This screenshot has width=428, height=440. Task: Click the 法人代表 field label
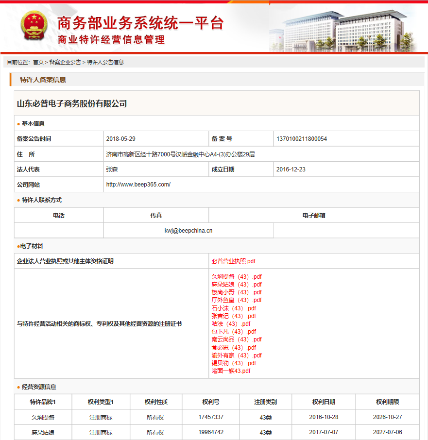[x=28, y=169]
